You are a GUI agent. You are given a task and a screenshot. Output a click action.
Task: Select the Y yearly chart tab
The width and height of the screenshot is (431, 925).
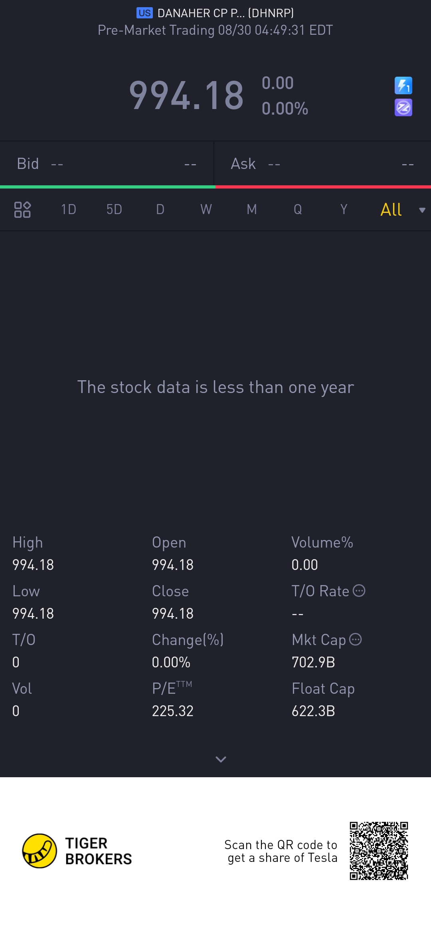click(344, 209)
